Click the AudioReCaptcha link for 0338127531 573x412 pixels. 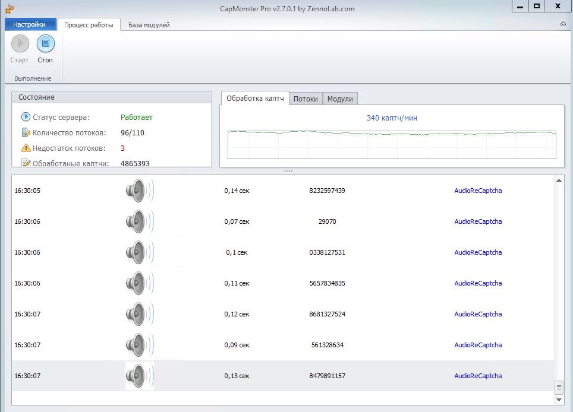478,252
